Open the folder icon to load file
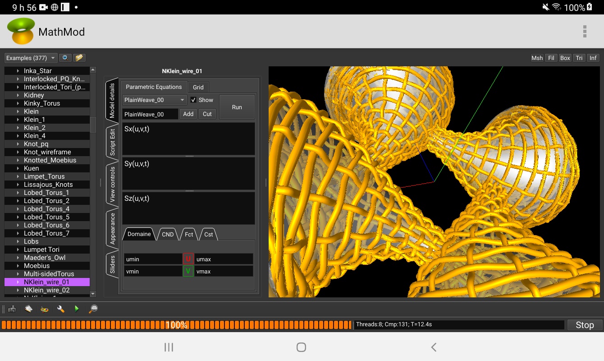This screenshot has height=361, width=604. [x=79, y=58]
